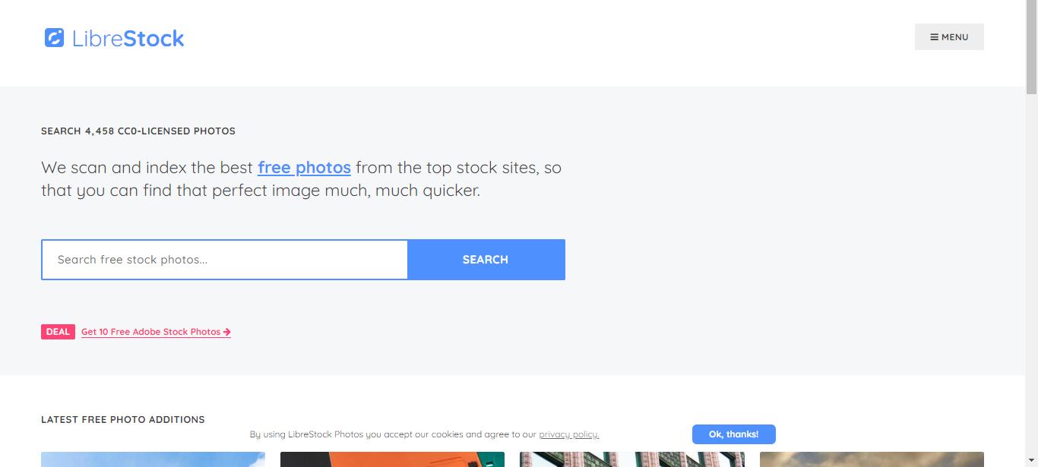Screen dimensions: 1038x467
Task: Click the vertical page scrollbar thumb
Action: click(1031, 46)
